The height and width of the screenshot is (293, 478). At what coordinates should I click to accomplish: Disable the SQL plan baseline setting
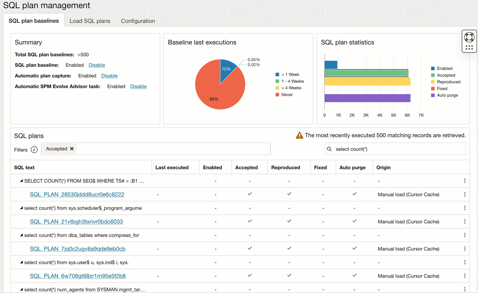click(97, 65)
